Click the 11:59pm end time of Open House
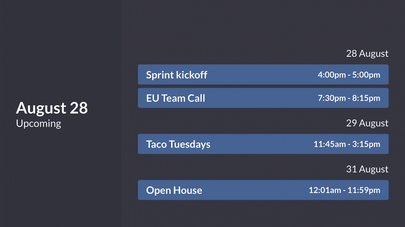The height and width of the screenshot is (227, 405). [x=364, y=190]
